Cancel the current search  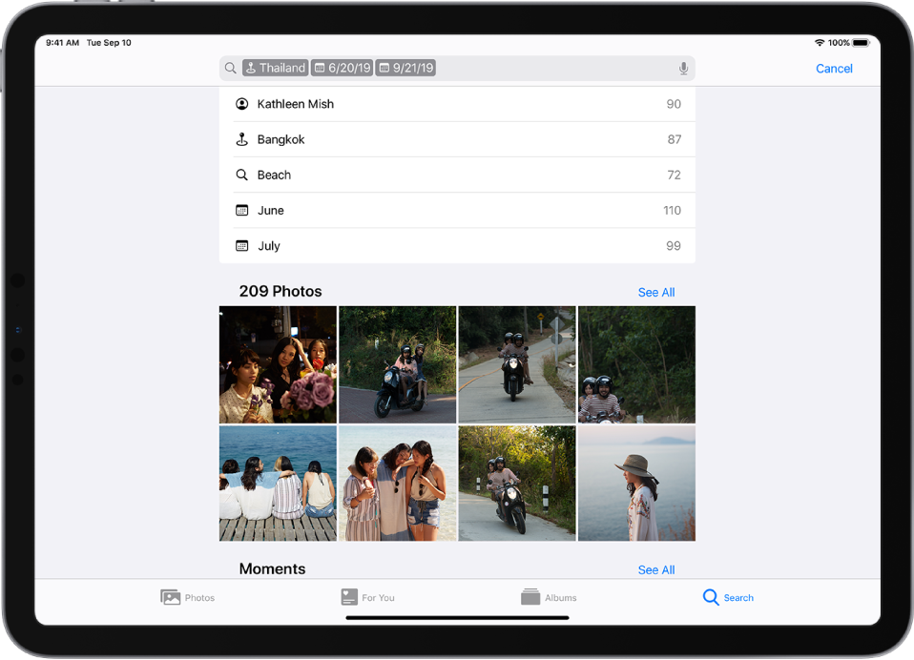pos(834,68)
